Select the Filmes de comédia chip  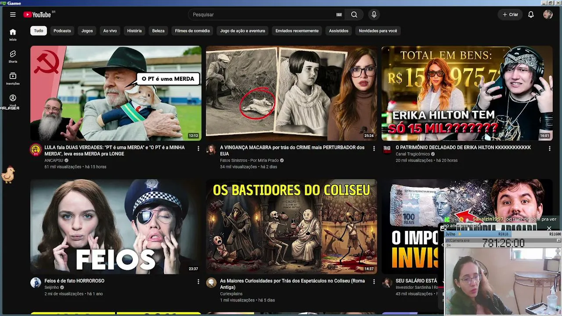[x=192, y=31]
